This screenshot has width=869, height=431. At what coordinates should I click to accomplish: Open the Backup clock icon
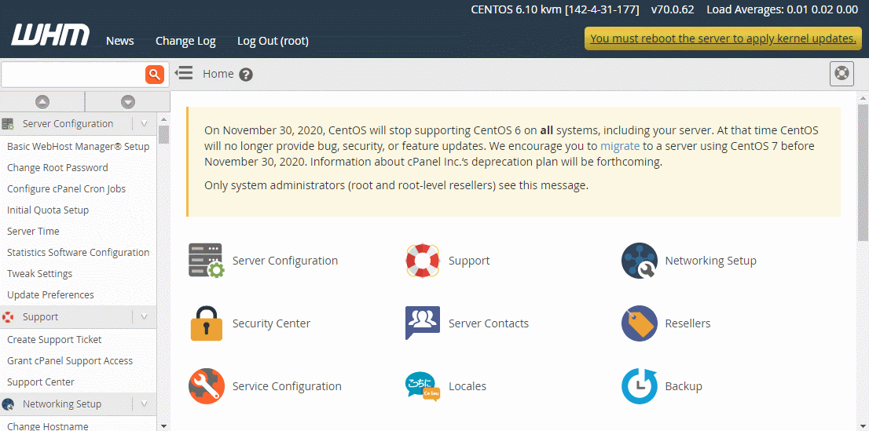(x=640, y=386)
